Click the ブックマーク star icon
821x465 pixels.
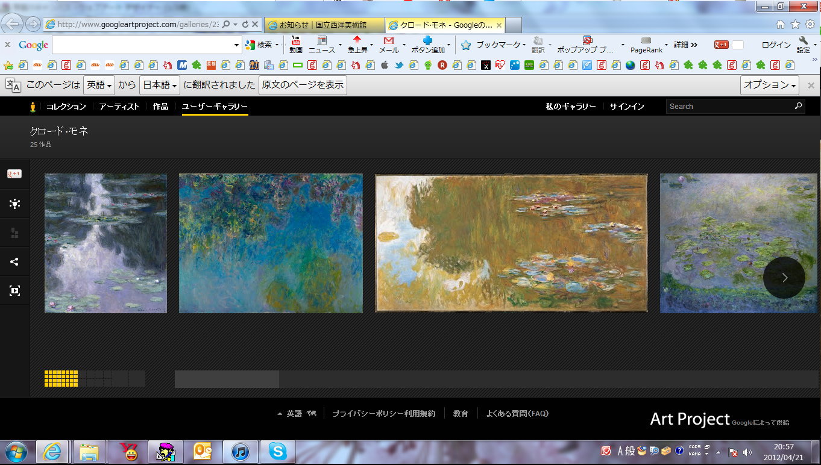[466, 45]
